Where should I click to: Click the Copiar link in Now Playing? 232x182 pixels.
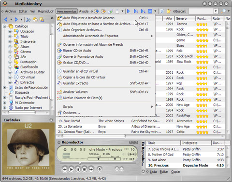click(175, 172)
